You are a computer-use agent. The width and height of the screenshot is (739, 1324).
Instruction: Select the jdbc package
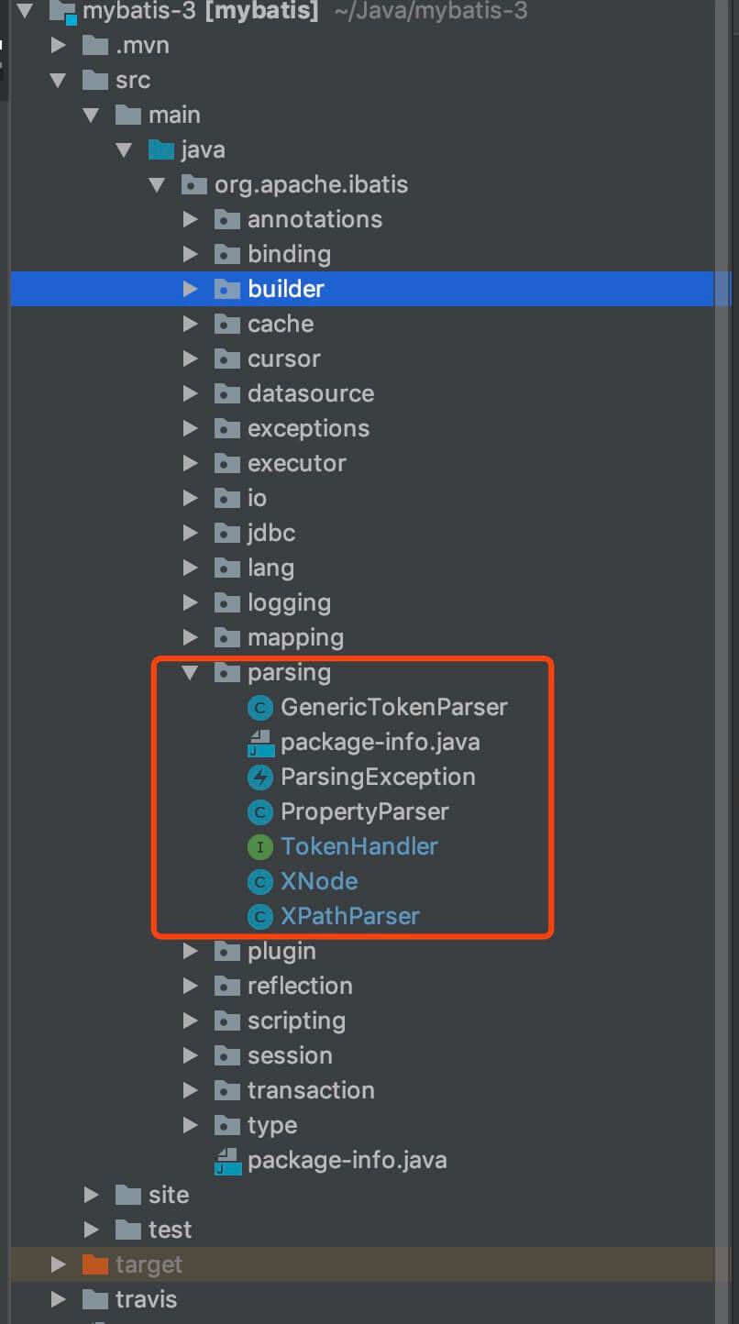pos(271,533)
